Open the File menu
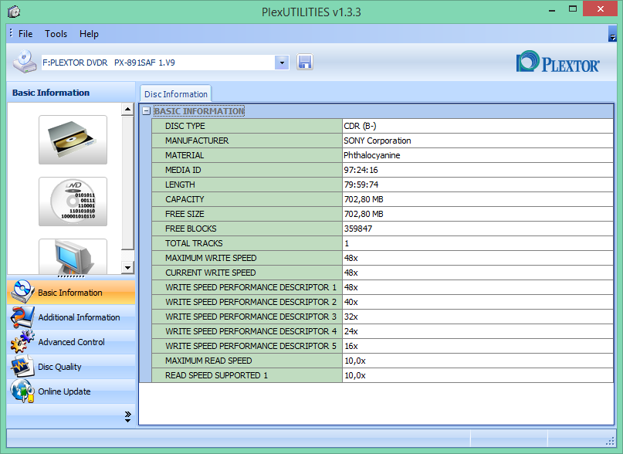Screen dimensions: 623x454 pos(25,34)
